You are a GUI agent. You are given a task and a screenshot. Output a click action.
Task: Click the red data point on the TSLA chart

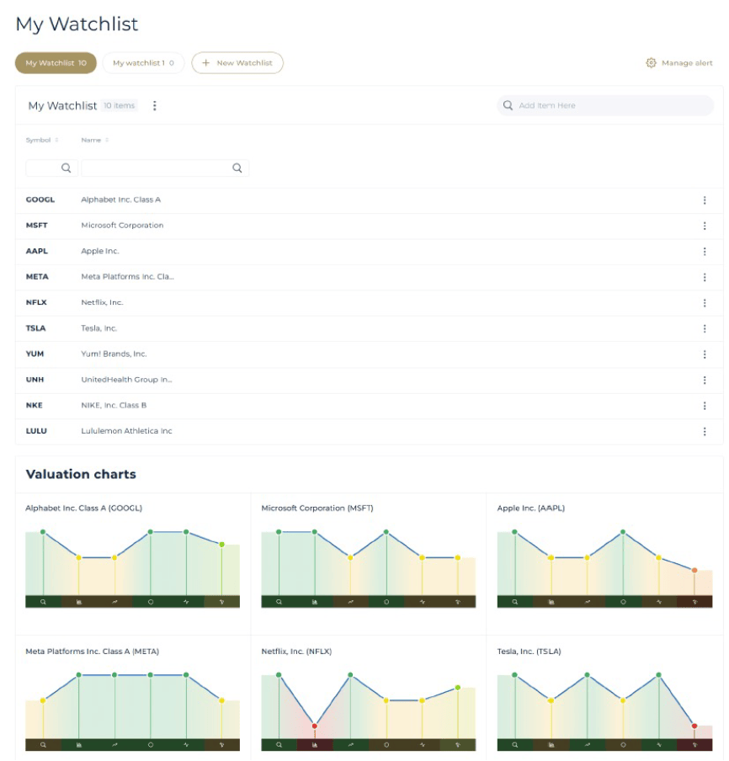click(694, 726)
